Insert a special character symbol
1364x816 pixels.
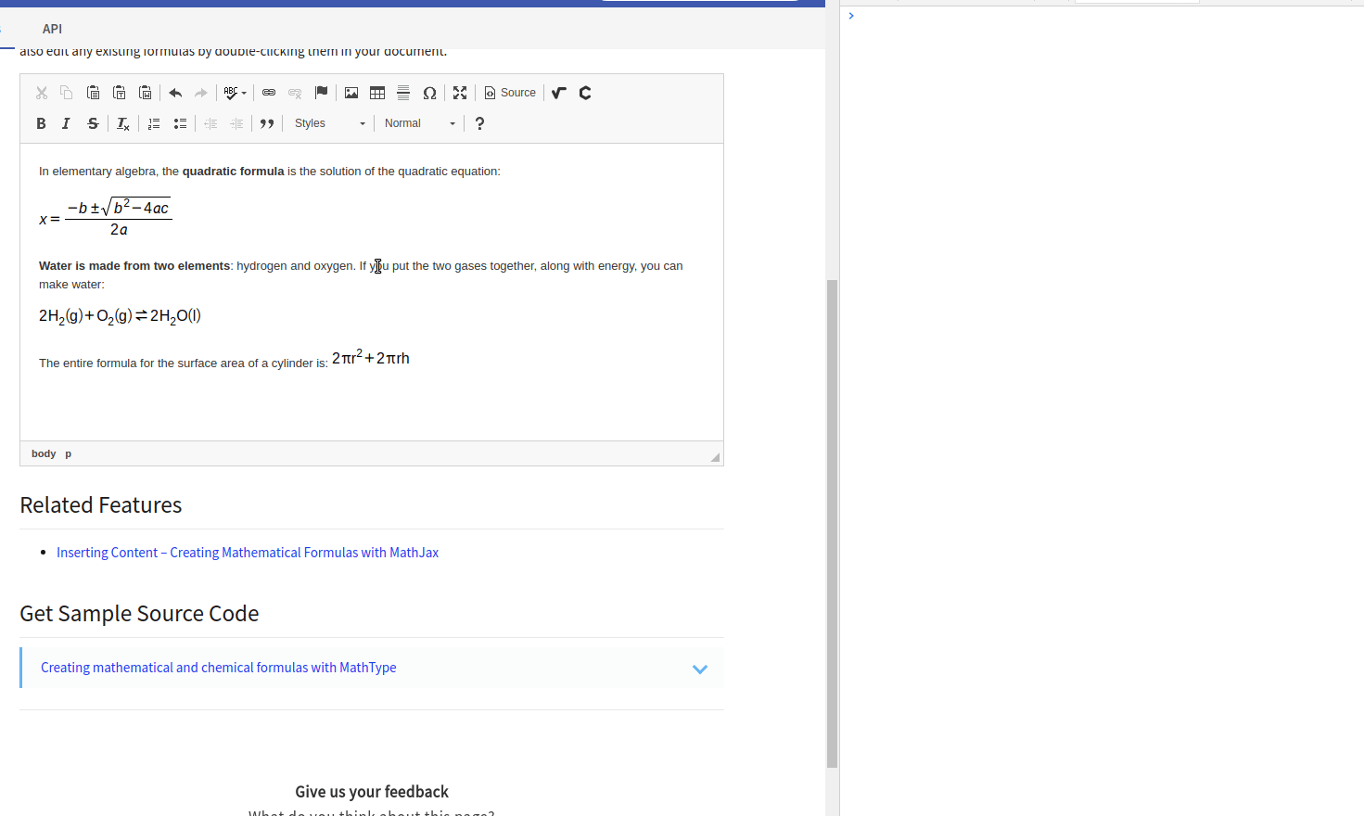[429, 92]
